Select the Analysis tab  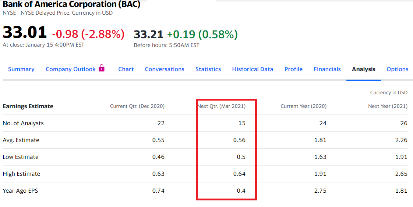pos(363,69)
